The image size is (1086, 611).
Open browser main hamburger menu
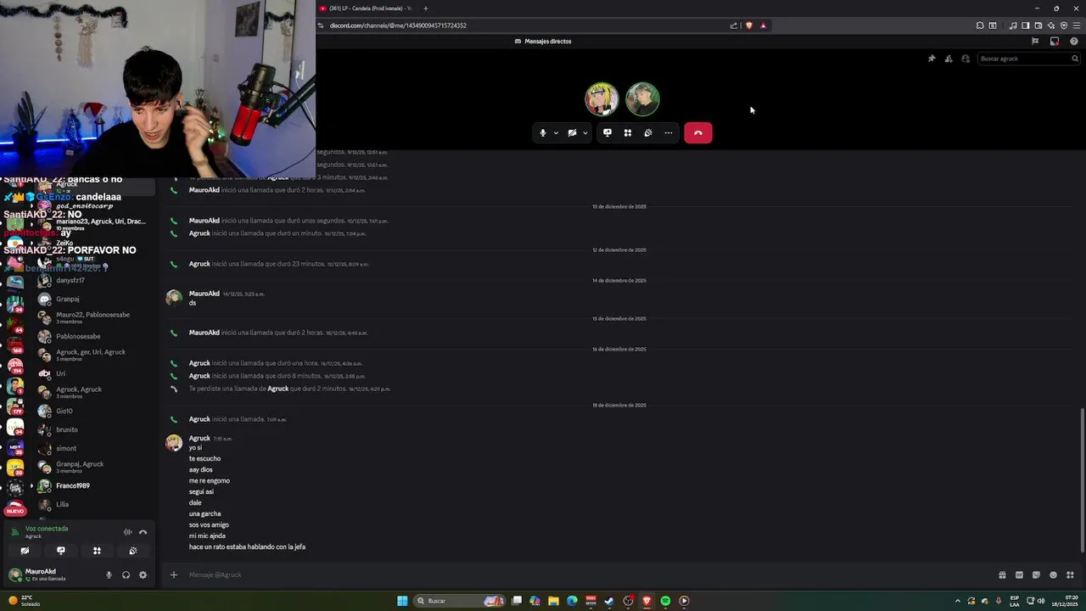[1077, 25]
